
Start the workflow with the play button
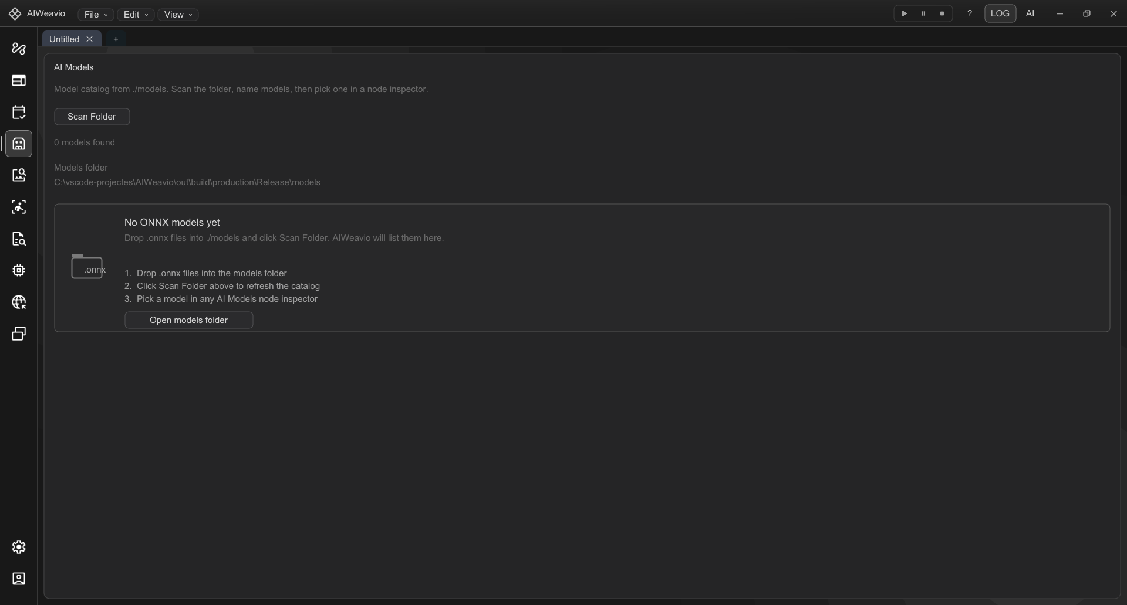(x=905, y=13)
